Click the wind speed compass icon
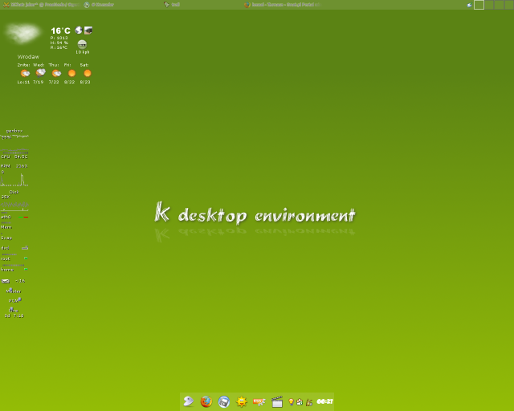 point(82,44)
